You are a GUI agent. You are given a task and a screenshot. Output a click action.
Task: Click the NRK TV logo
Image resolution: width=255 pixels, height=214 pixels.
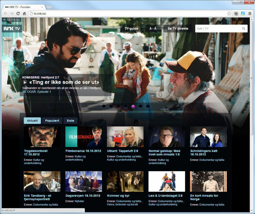pos(12,29)
